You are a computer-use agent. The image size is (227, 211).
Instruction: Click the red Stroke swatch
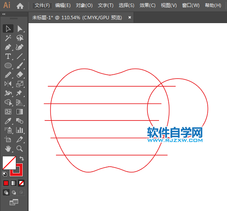click(21, 173)
